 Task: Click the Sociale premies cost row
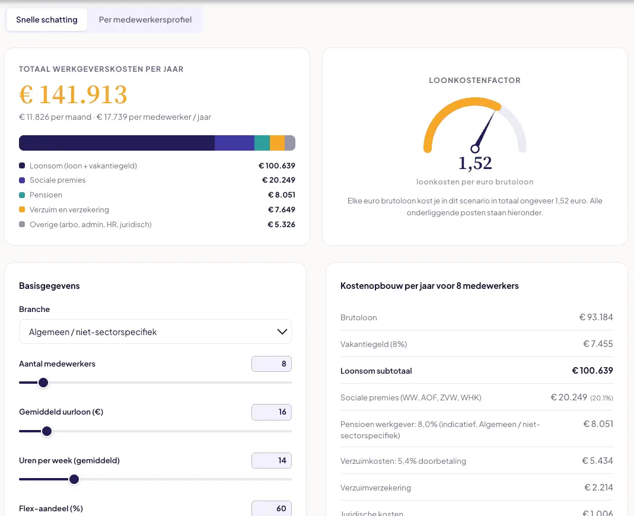(476, 397)
